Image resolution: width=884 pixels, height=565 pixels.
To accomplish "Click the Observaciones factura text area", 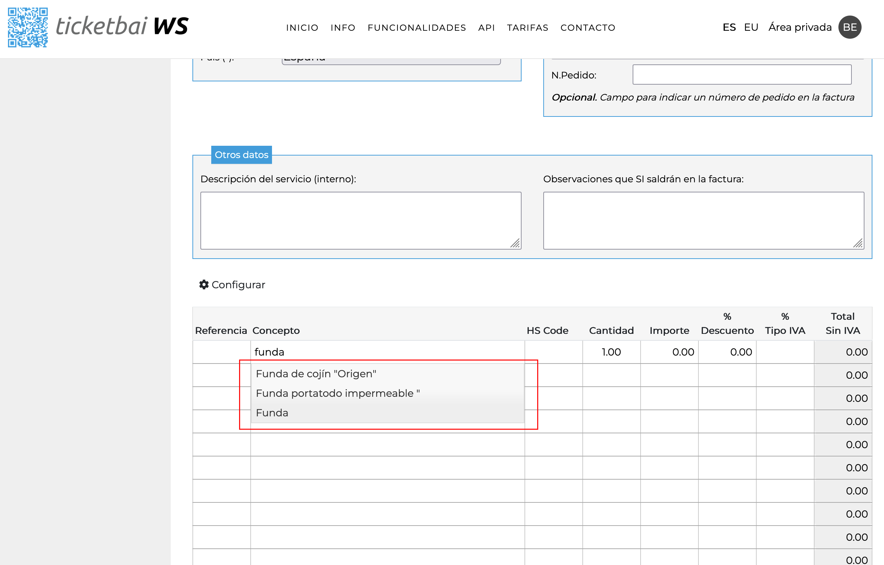I will coord(703,220).
